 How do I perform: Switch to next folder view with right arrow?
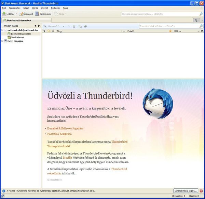(39, 26)
